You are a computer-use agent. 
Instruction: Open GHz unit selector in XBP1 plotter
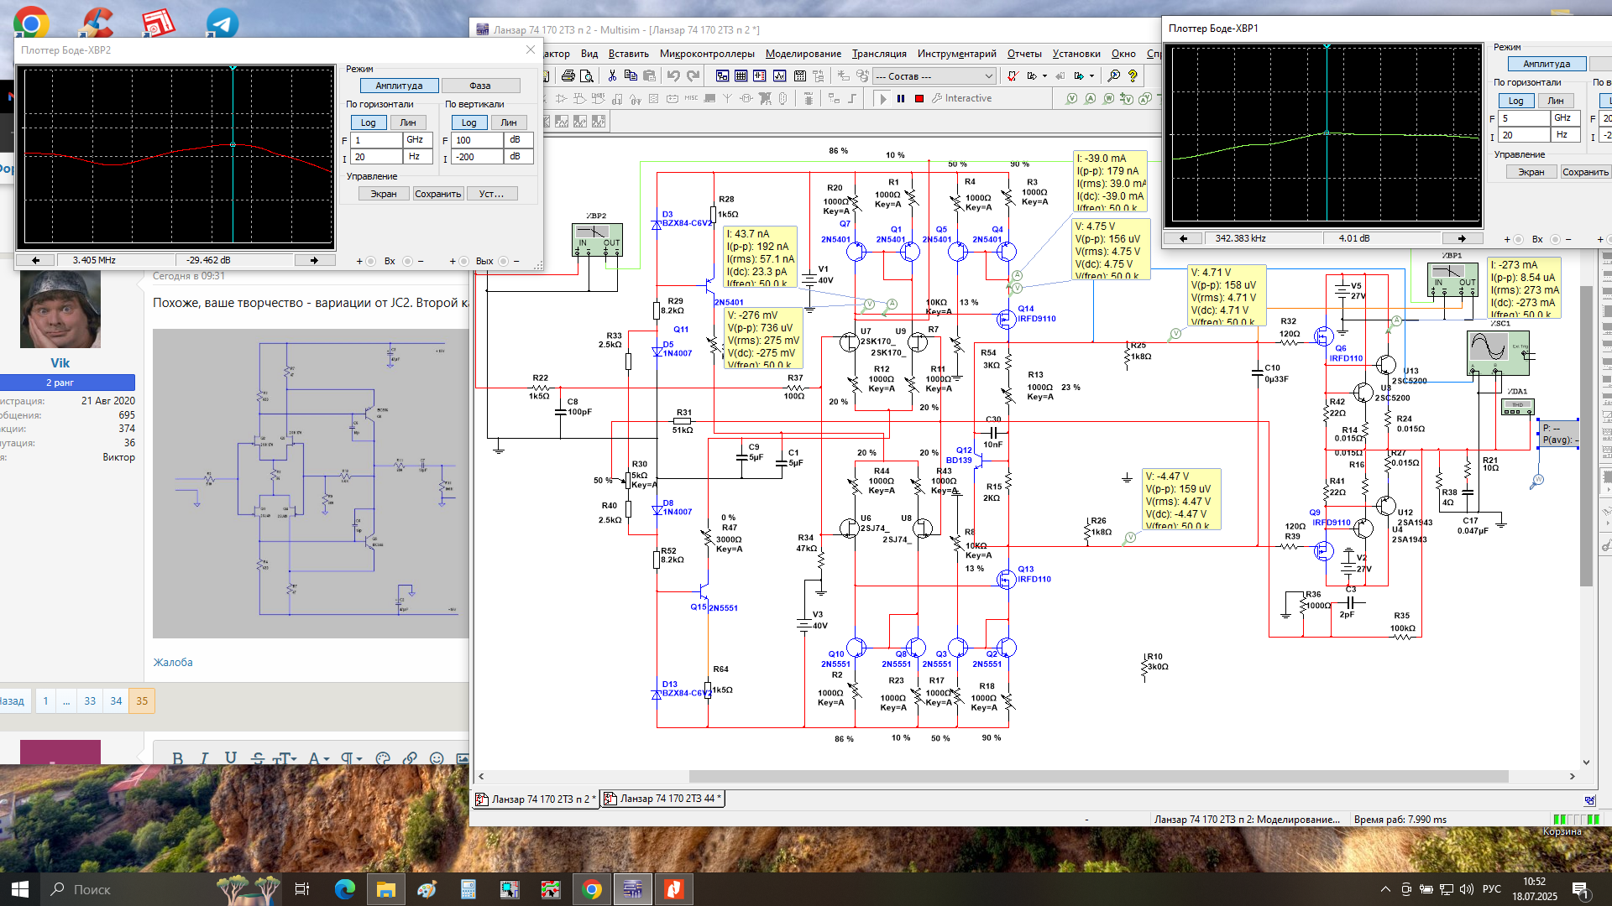pyautogui.click(x=1565, y=118)
